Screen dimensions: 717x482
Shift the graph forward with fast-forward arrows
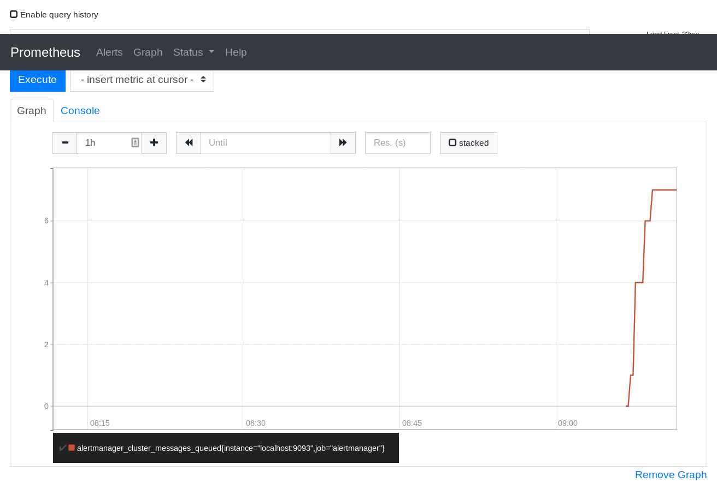click(343, 142)
